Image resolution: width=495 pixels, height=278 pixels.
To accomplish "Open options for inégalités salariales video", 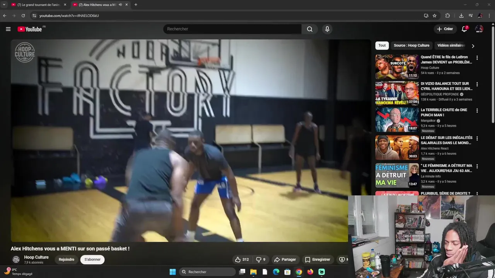I will [477, 138].
